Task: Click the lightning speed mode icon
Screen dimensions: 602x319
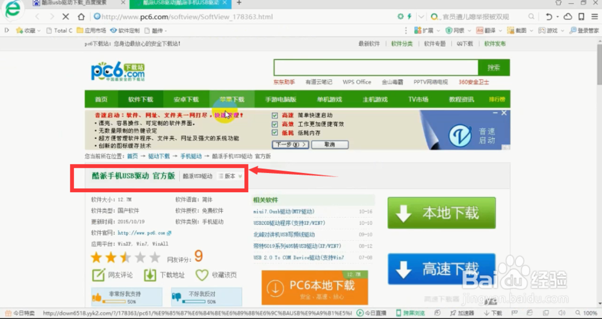Action: (409, 16)
